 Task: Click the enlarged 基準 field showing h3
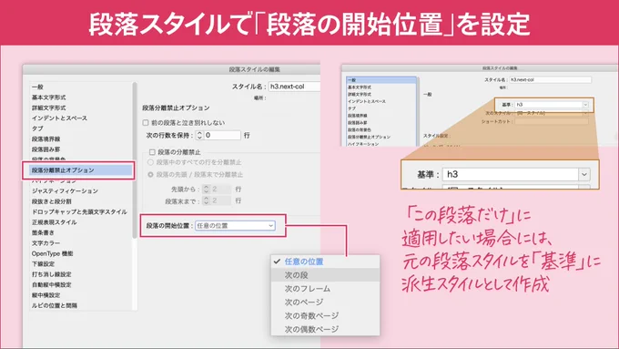coord(511,174)
